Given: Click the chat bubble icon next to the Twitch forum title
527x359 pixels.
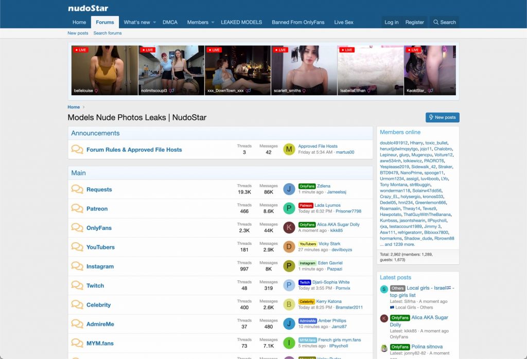Looking at the screenshot, I should (77, 285).
